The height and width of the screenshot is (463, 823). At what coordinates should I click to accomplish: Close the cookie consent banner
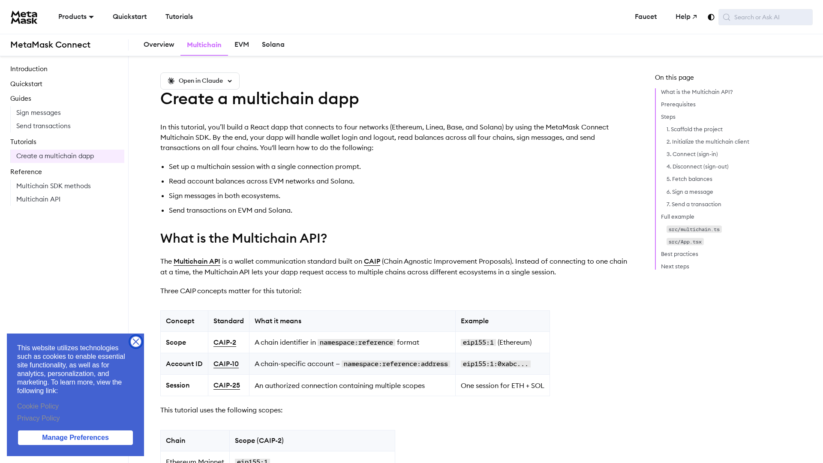[136, 342]
